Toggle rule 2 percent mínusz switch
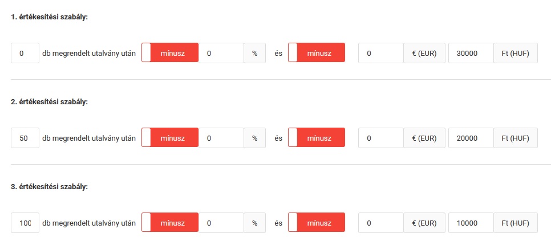The height and width of the screenshot is (241, 551). [x=169, y=138]
